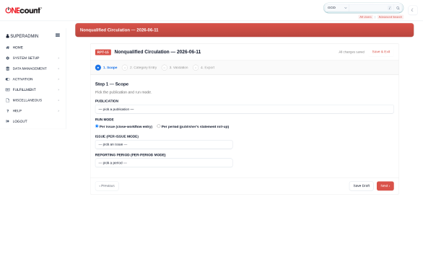Click Save & Exit
This screenshot has height=264, width=423.
point(381,51)
